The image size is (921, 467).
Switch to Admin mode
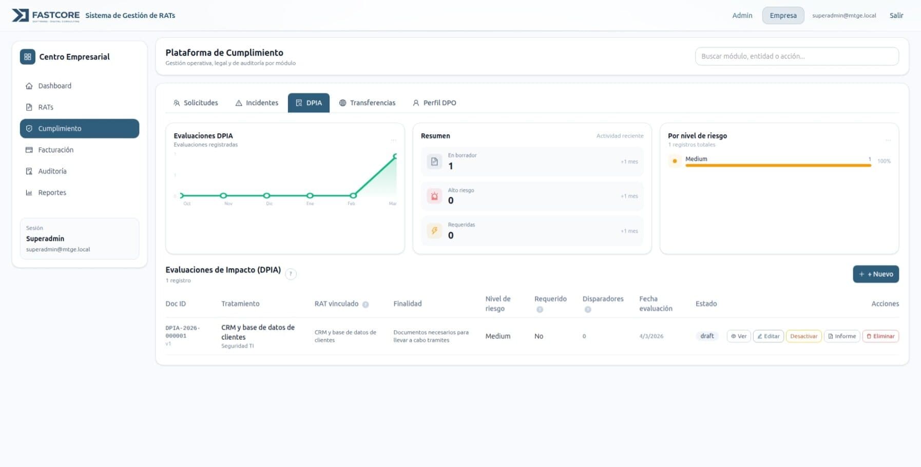(x=742, y=15)
